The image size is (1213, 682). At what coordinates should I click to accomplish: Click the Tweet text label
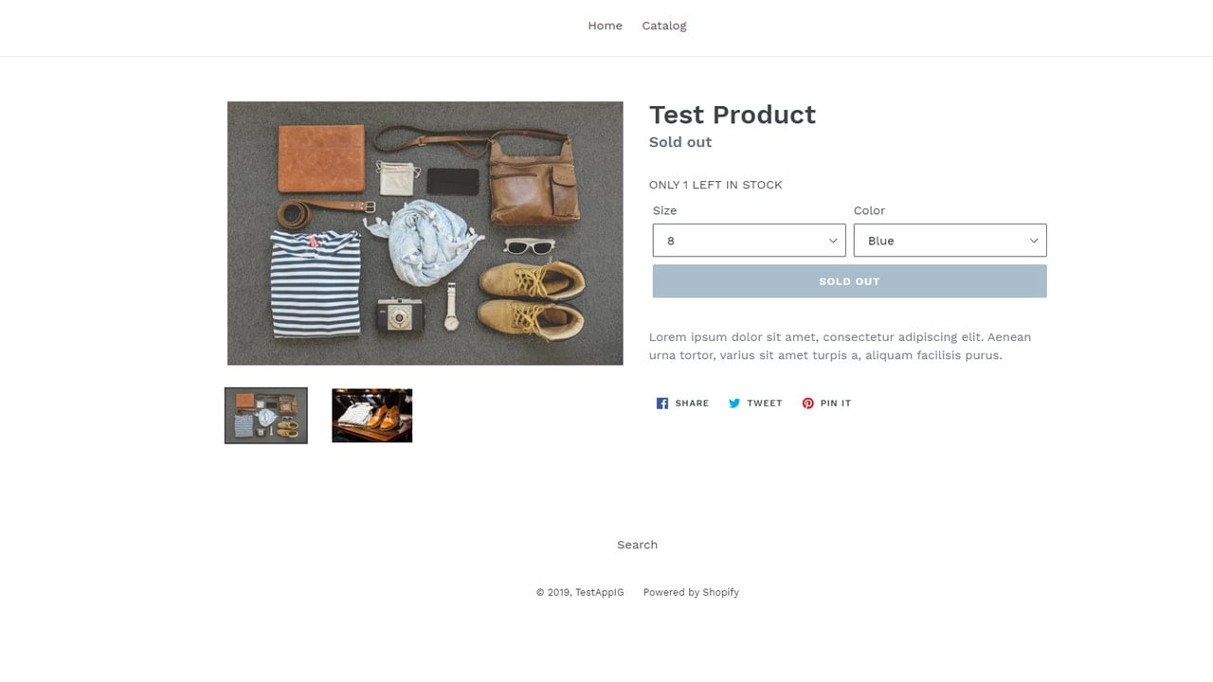765,404
